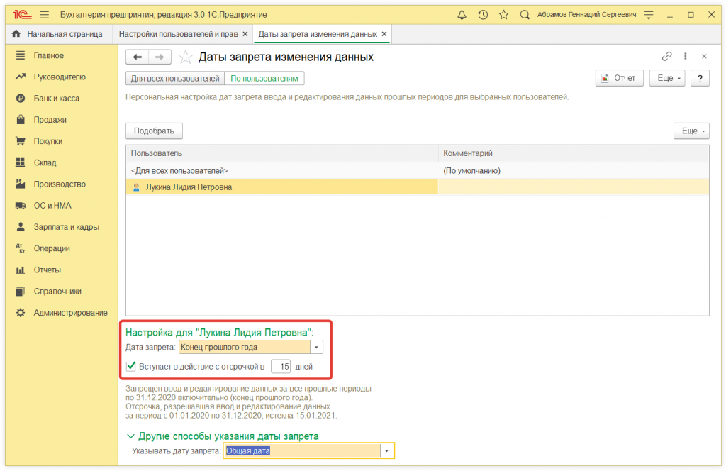This screenshot has height=471, width=726.
Task: Open the Дата запрета dropdown
Action: tap(315, 347)
